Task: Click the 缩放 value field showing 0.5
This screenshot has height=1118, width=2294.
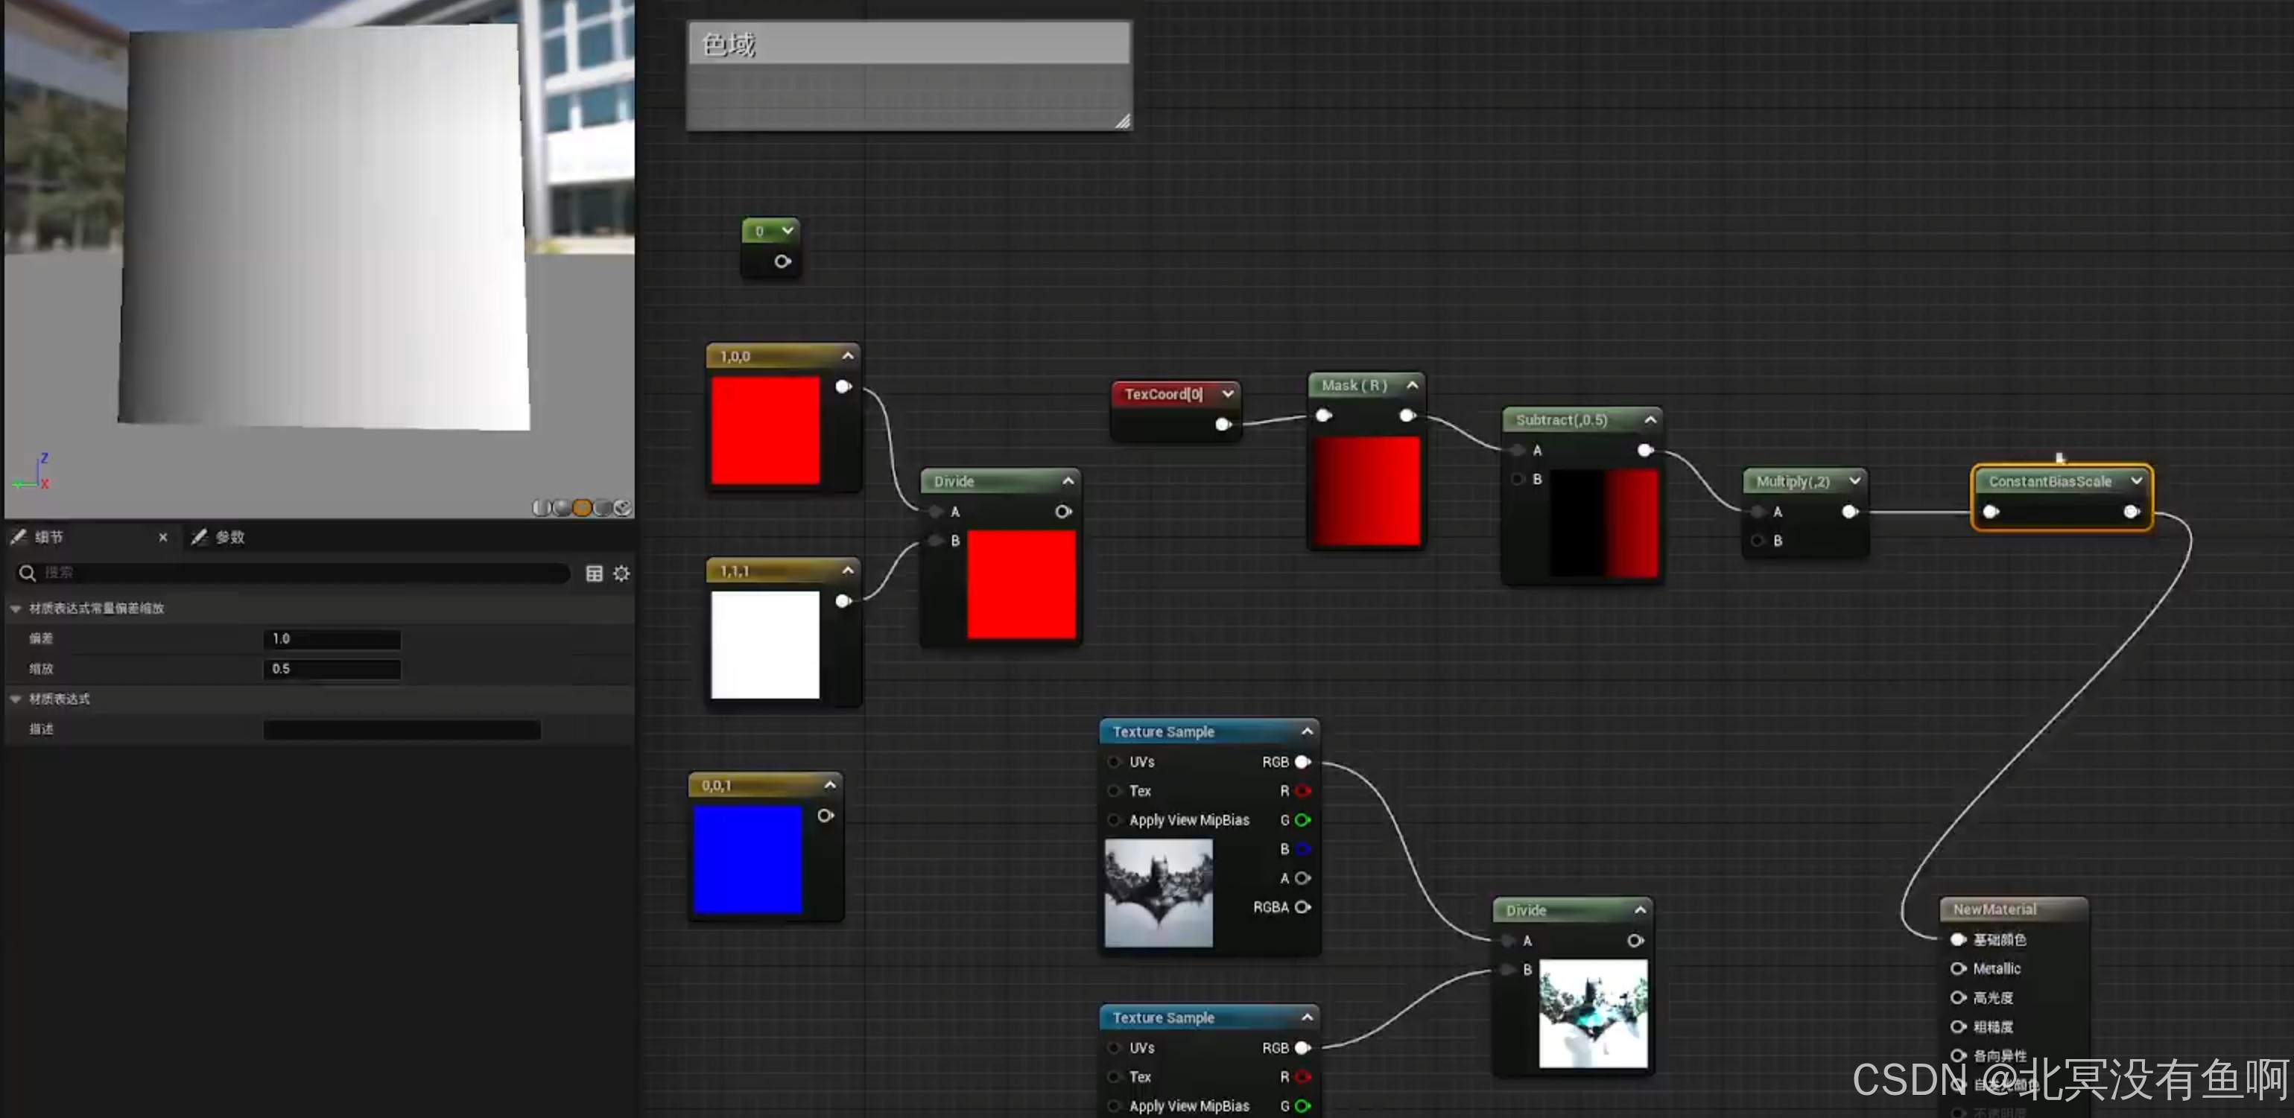Action: click(x=332, y=668)
